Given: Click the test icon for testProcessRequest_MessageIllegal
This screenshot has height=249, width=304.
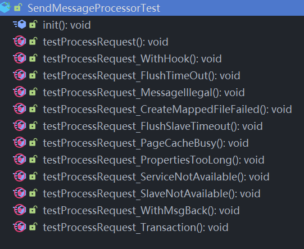Looking at the screenshot, I should pos(20,92).
